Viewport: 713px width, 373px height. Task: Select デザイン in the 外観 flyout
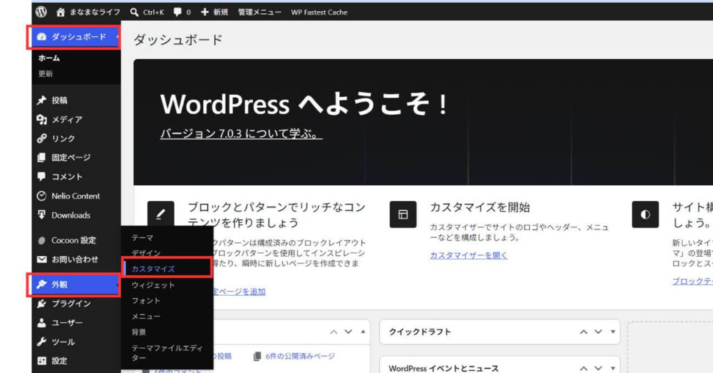146,253
